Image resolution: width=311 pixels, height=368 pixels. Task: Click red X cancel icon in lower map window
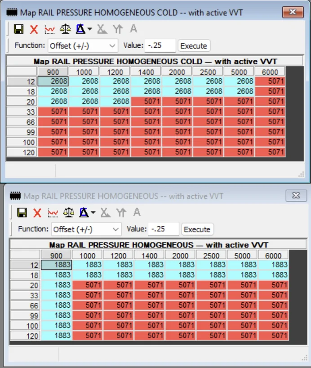(x=37, y=213)
